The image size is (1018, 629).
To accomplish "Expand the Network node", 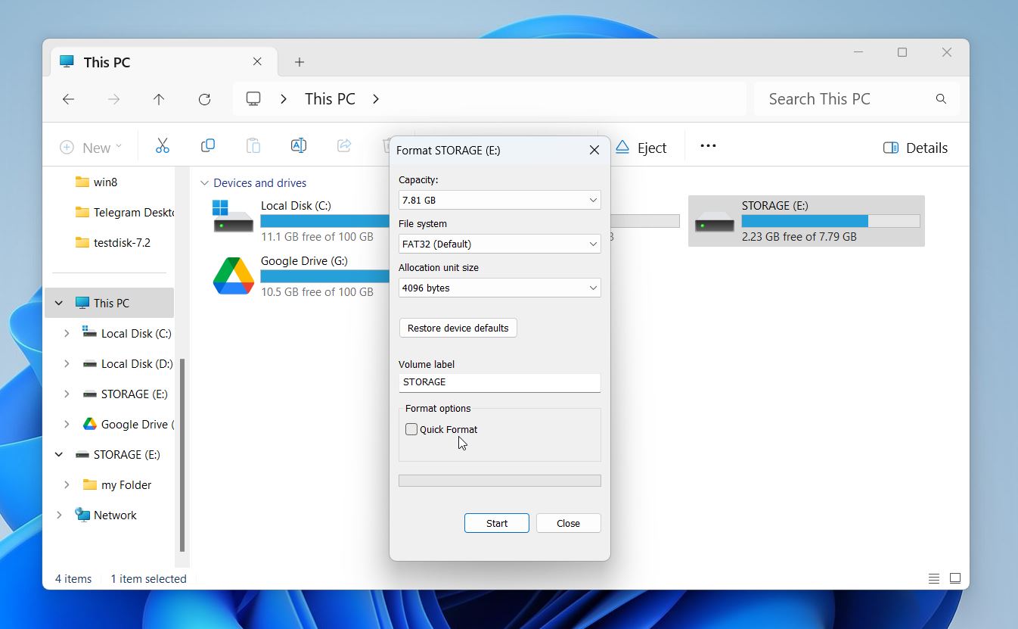I will tap(59, 515).
